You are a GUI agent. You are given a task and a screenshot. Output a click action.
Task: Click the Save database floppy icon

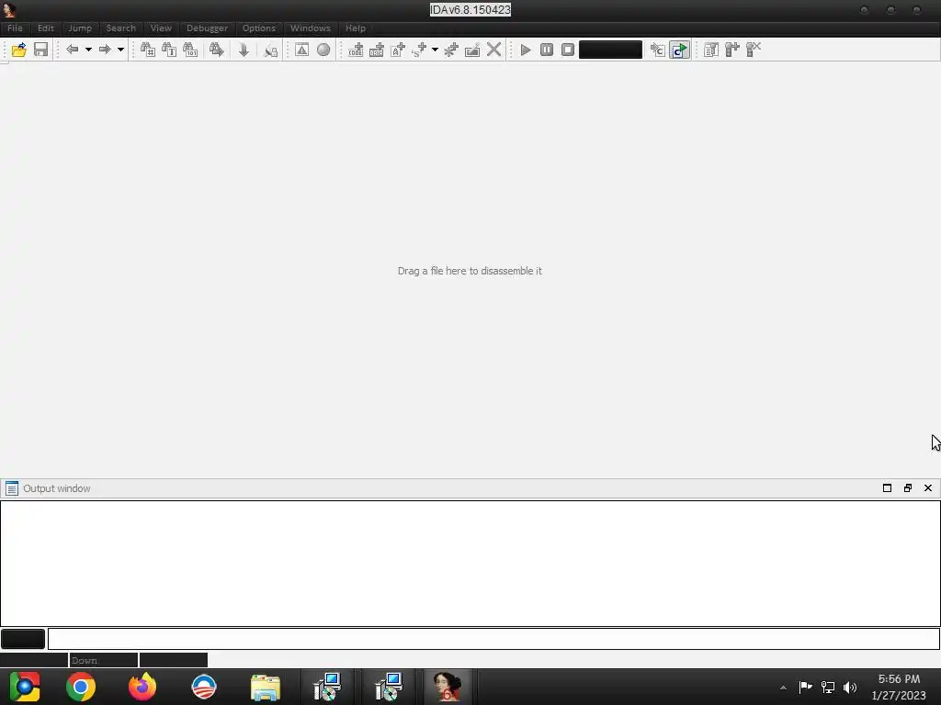click(x=40, y=50)
